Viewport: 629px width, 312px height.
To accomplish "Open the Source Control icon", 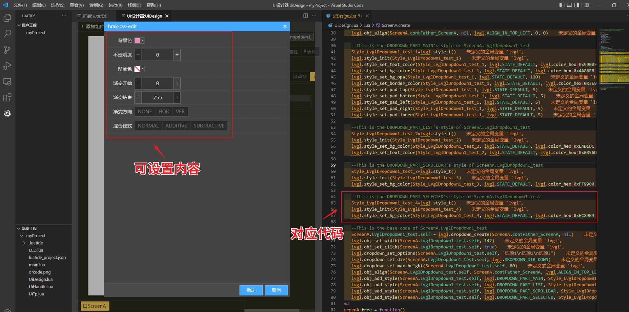I will [7, 50].
